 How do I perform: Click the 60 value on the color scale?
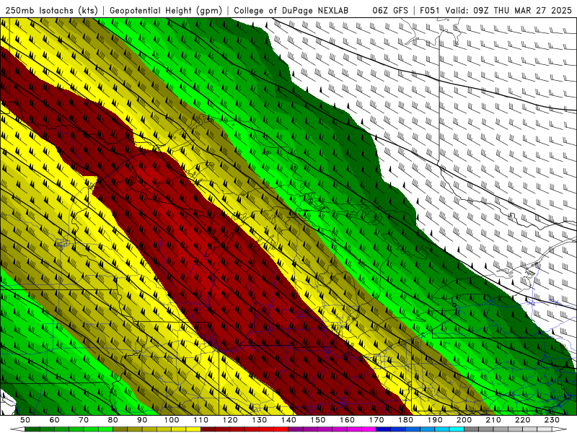click(x=54, y=420)
